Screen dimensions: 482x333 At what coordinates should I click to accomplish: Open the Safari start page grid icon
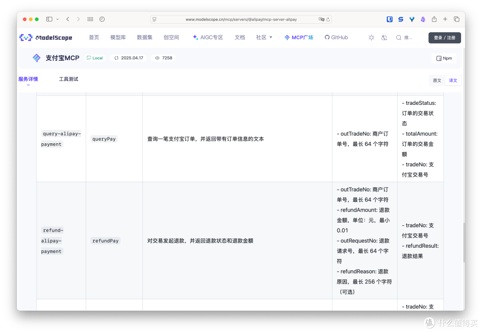90,19
